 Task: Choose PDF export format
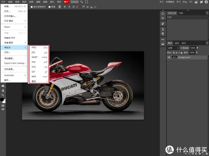[x=39, y=62]
